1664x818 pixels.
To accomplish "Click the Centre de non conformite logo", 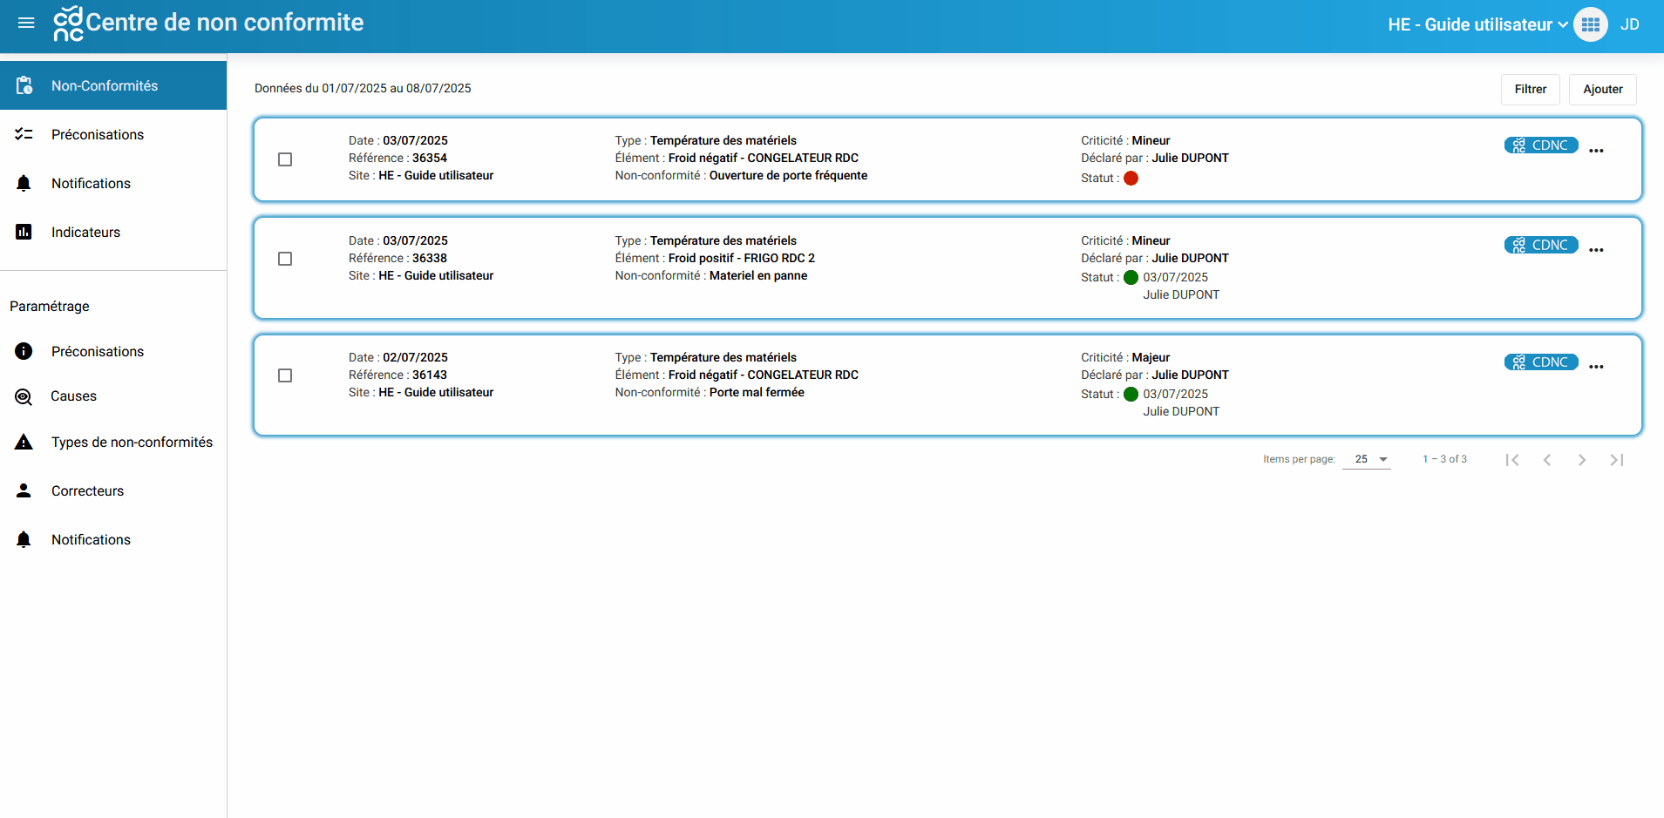I will tap(68, 24).
